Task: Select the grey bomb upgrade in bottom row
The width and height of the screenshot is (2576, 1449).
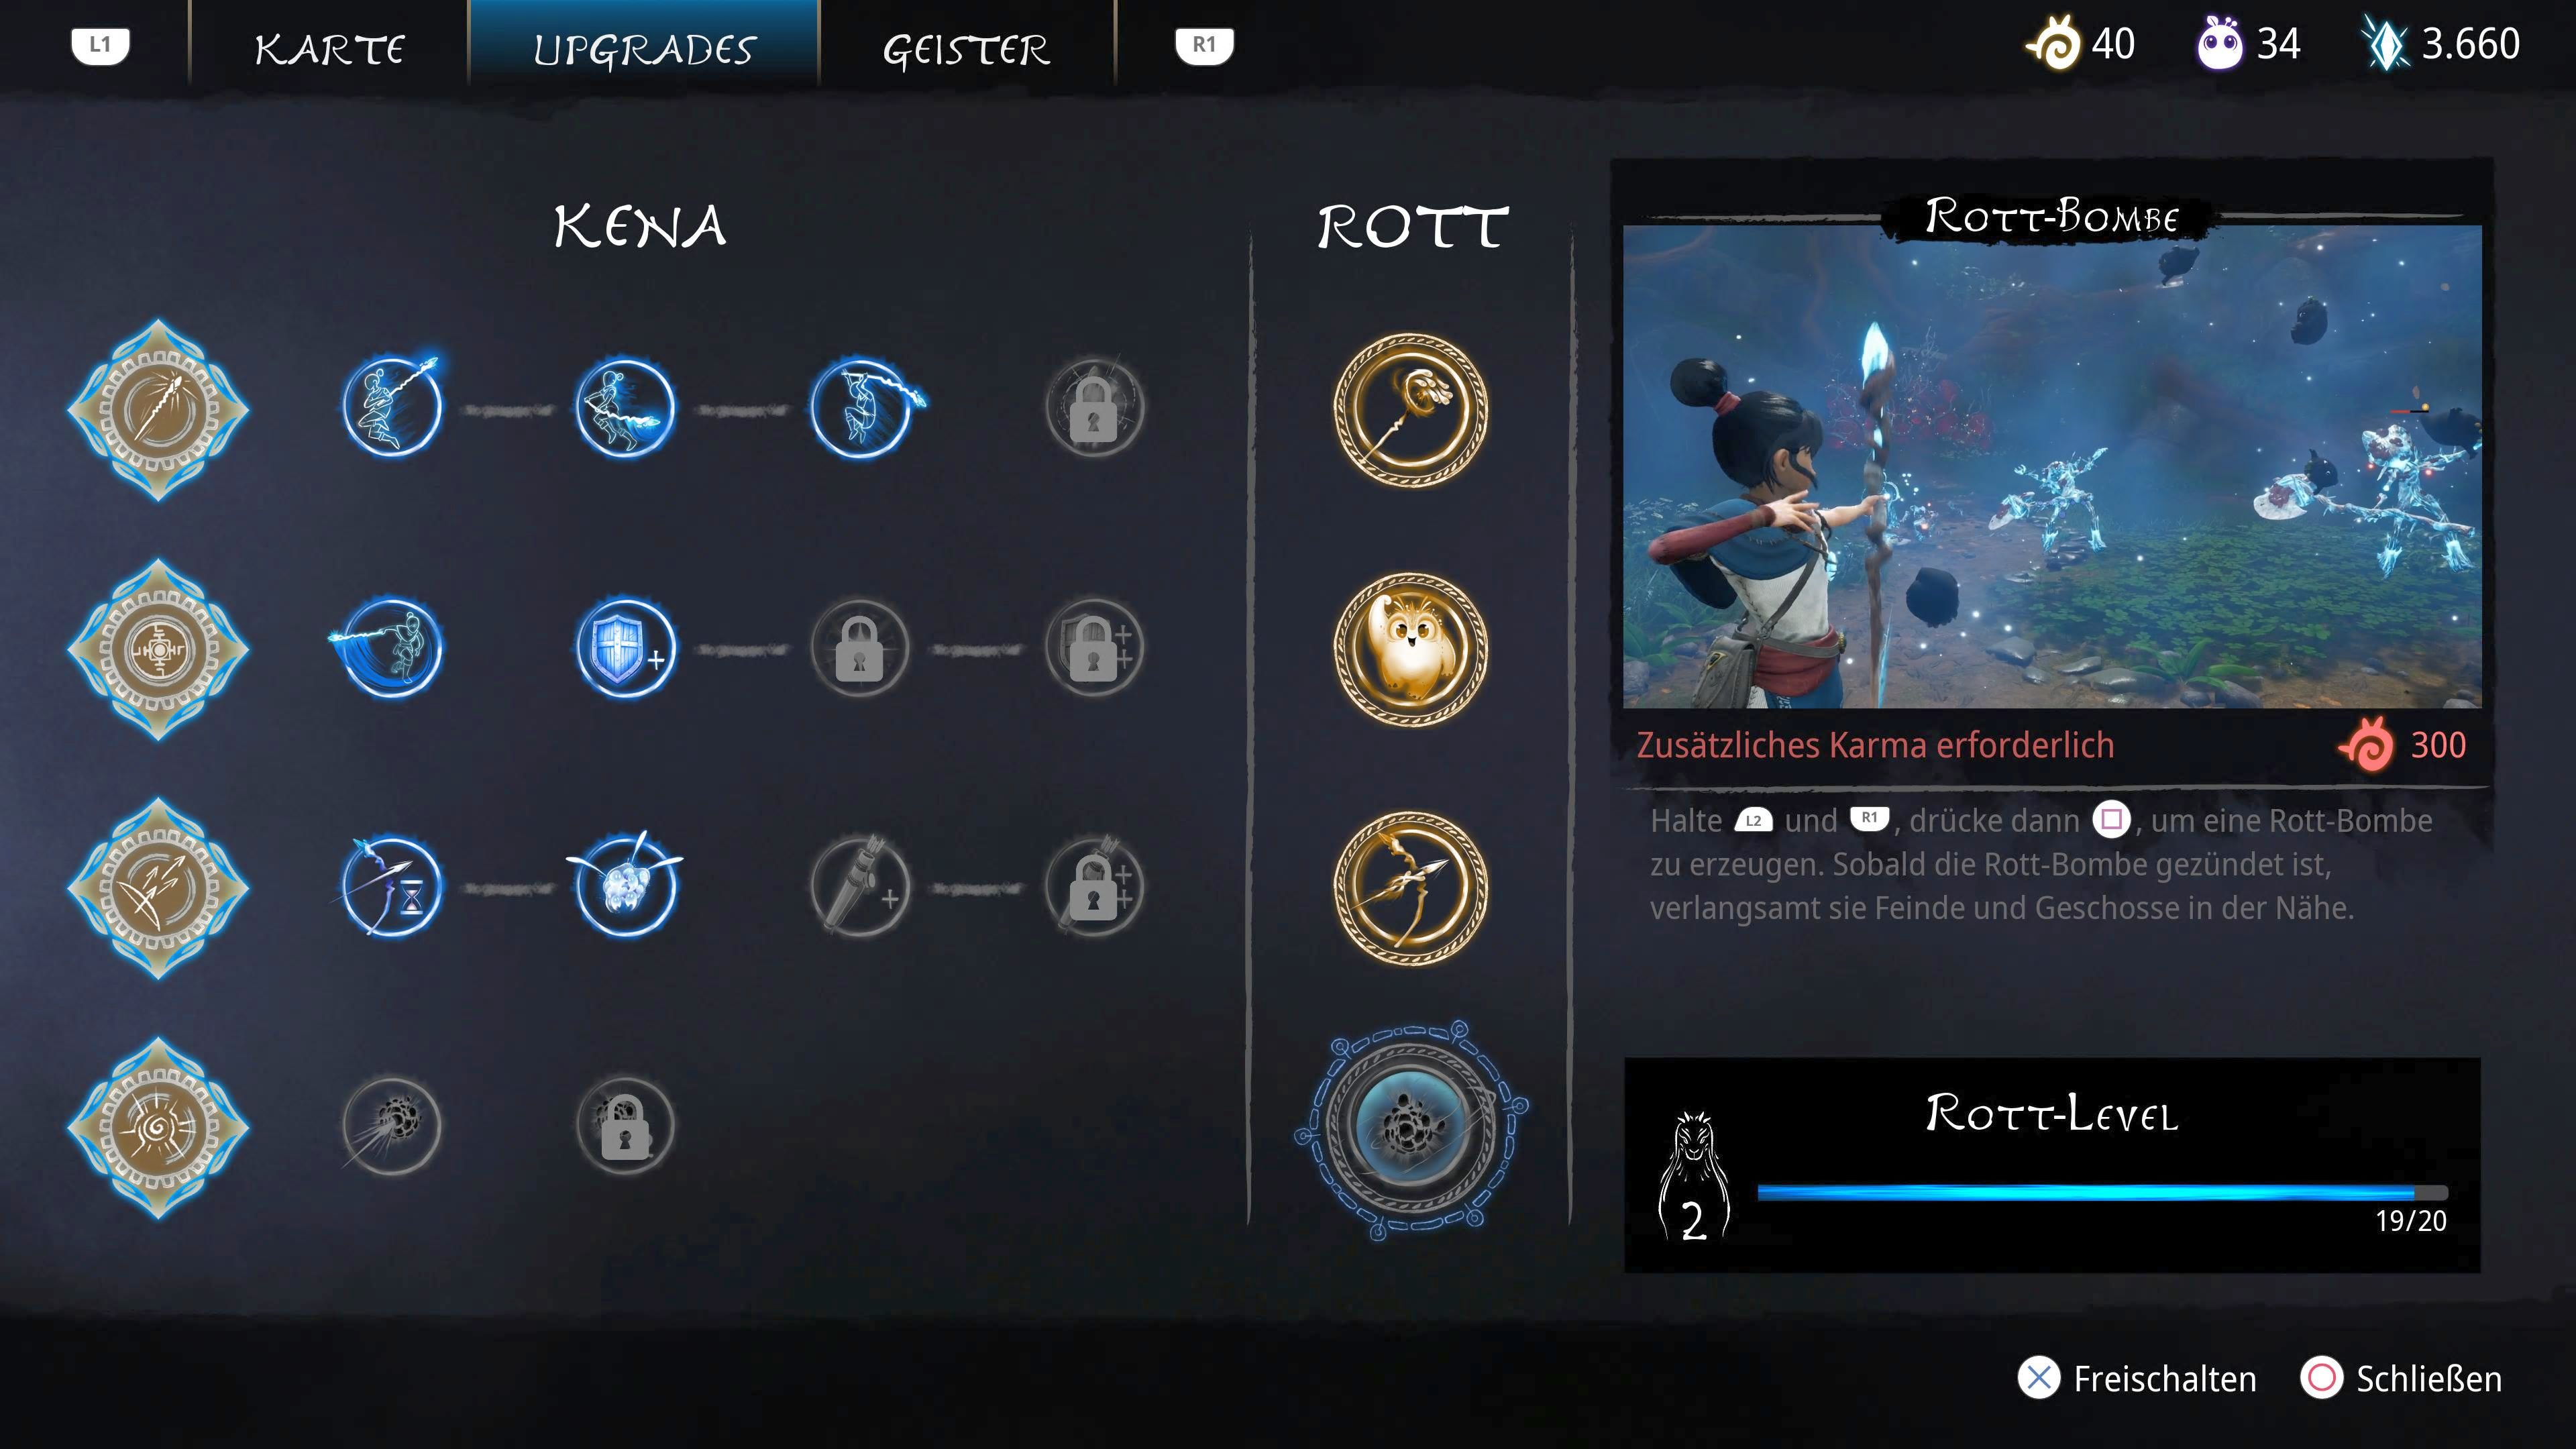Action: coord(391,1125)
